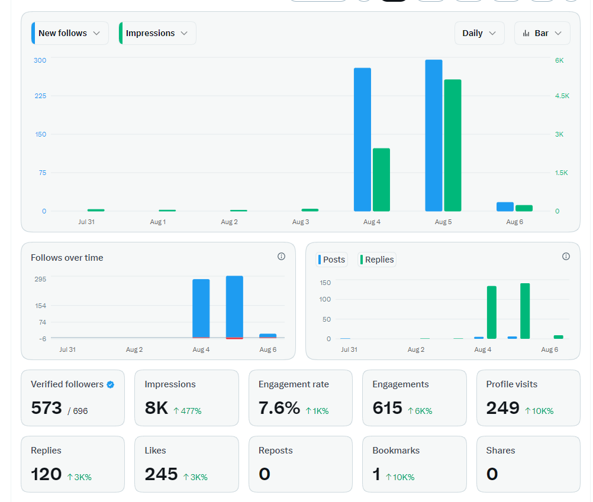This screenshot has width=593, height=502.
Task: Click the green Aug 3 impressions bar
Action: (x=310, y=210)
